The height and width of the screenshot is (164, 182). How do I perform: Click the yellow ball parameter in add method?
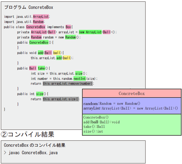[57, 53]
